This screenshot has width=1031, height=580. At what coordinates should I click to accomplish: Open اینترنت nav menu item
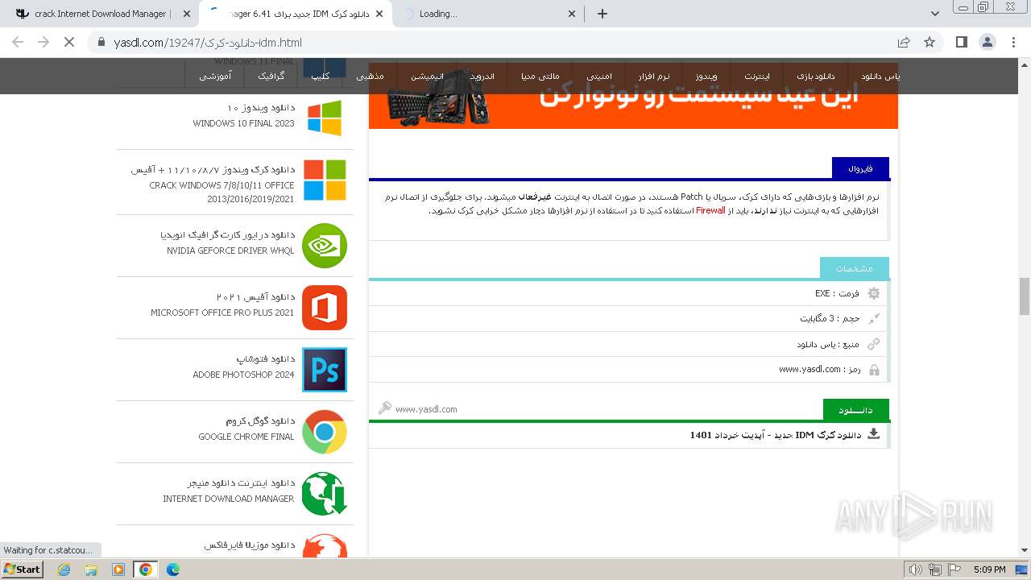[757, 77]
